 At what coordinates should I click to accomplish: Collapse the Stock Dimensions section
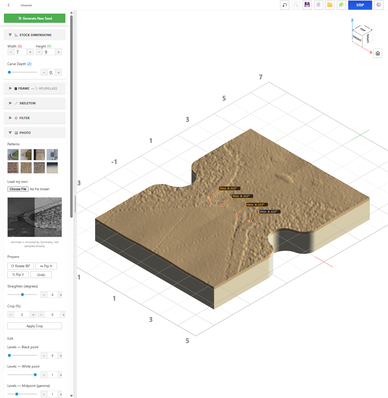coord(35,35)
